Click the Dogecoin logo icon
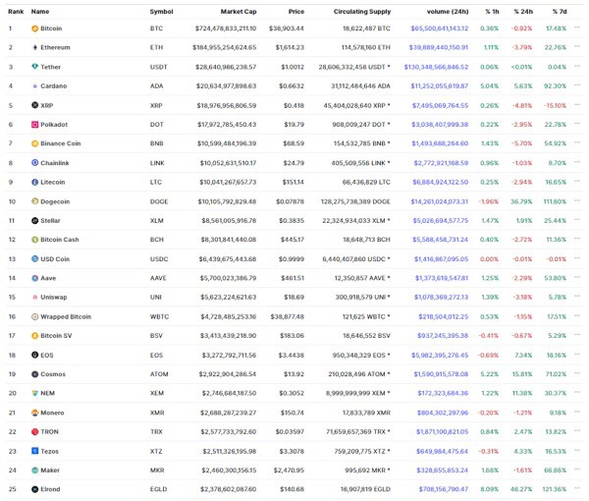 [x=35, y=201]
